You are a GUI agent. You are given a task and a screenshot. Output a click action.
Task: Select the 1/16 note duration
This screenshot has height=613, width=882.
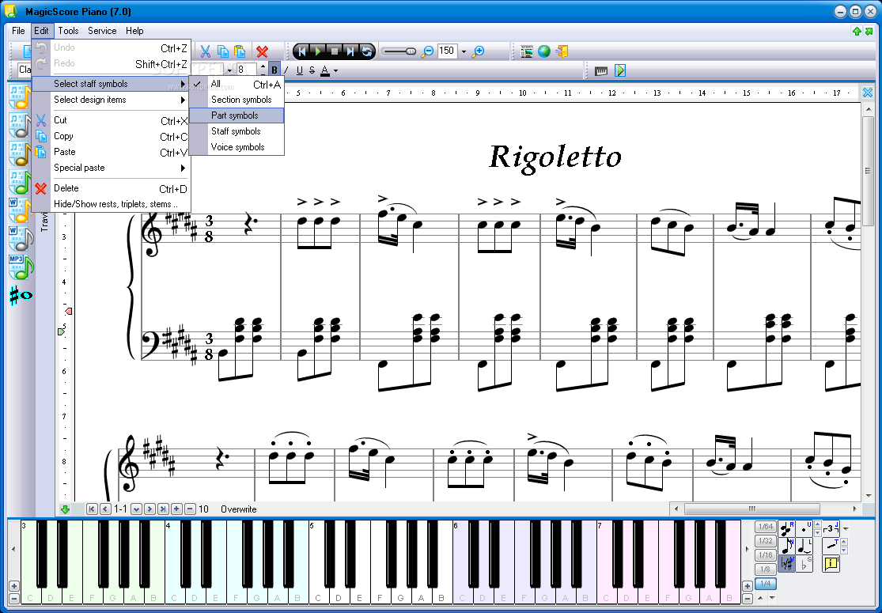(766, 555)
